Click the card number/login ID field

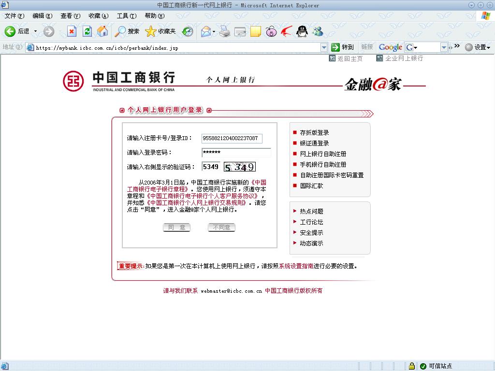(232, 138)
